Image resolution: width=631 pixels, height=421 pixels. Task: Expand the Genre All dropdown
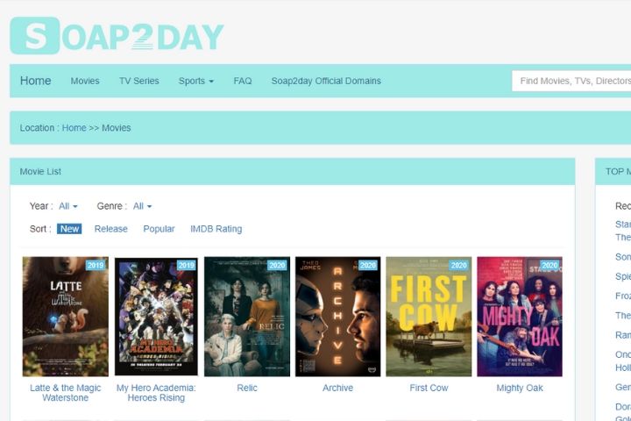142,206
